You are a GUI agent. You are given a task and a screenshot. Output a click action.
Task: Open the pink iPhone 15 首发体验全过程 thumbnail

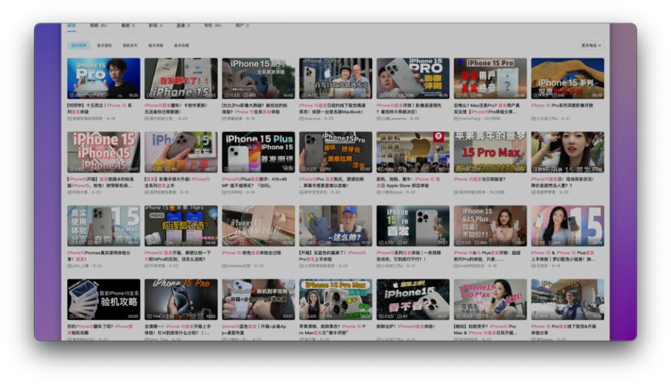click(258, 226)
